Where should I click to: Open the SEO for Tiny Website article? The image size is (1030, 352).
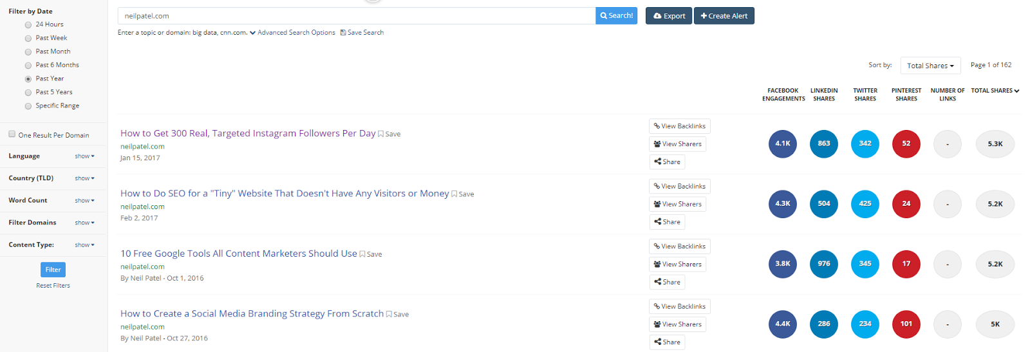285,193
